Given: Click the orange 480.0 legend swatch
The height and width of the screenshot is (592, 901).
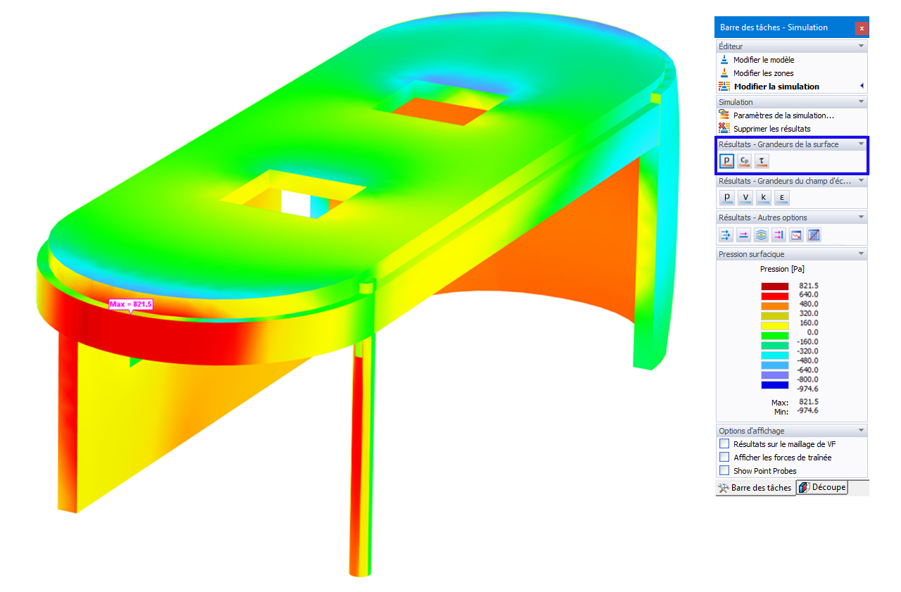Looking at the screenshot, I should [774, 306].
